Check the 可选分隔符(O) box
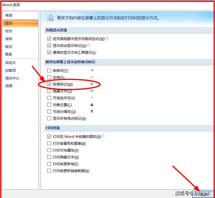Viewport: 215px width, 198px height. pos(49,111)
